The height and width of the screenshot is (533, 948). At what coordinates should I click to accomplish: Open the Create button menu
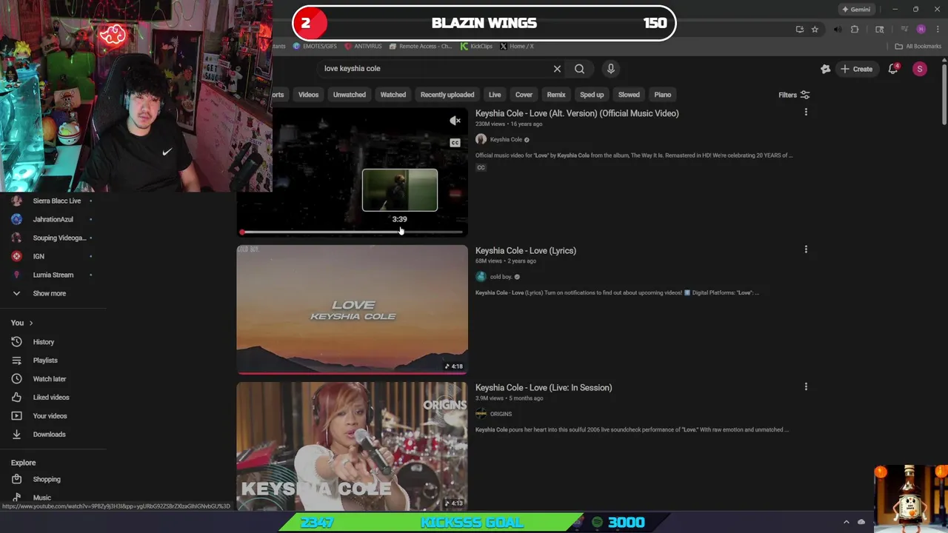pyautogui.click(x=856, y=69)
